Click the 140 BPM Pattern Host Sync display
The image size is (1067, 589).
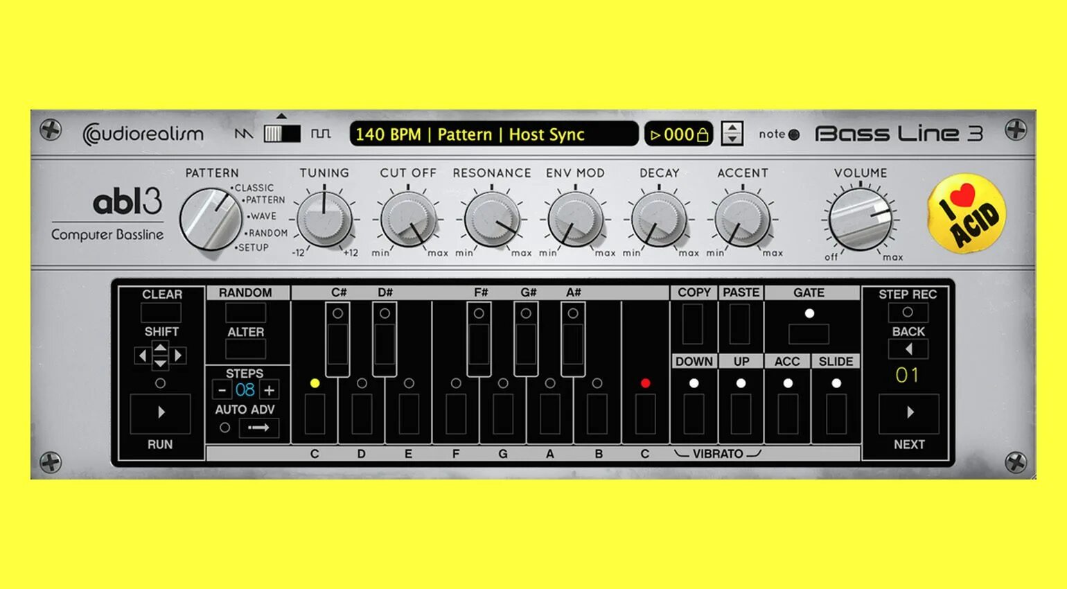click(493, 134)
